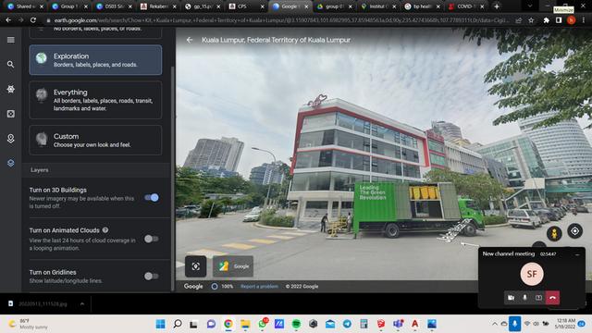Viewport: 592px width, 333px height.
Task: Click Animated Clouds help question icon
Action: tap(105, 230)
